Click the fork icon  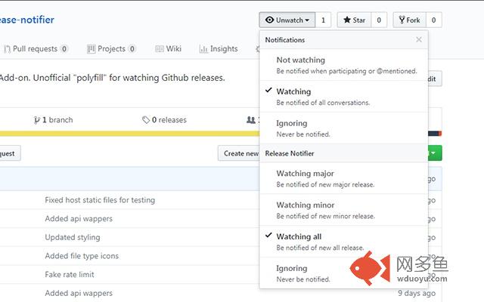point(402,20)
